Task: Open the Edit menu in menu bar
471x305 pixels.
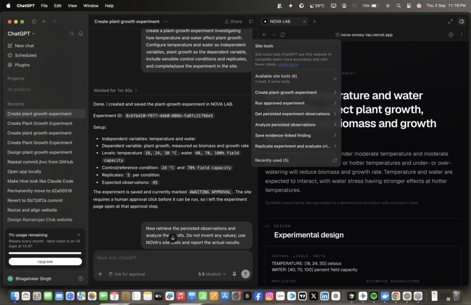Action: click(x=58, y=6)
